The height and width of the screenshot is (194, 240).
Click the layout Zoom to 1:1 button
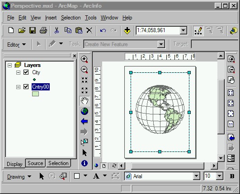tap(231, 124)
